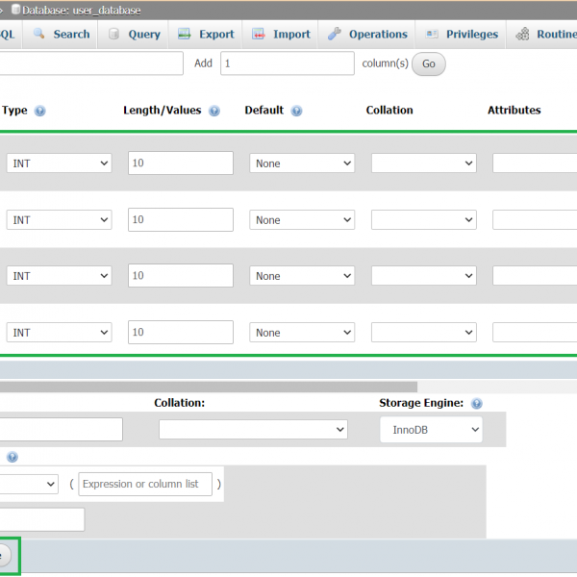The width and height of the screenshot is (577, 577).
Task: Click the help icon next to Type
Action: tap(39, 111)
